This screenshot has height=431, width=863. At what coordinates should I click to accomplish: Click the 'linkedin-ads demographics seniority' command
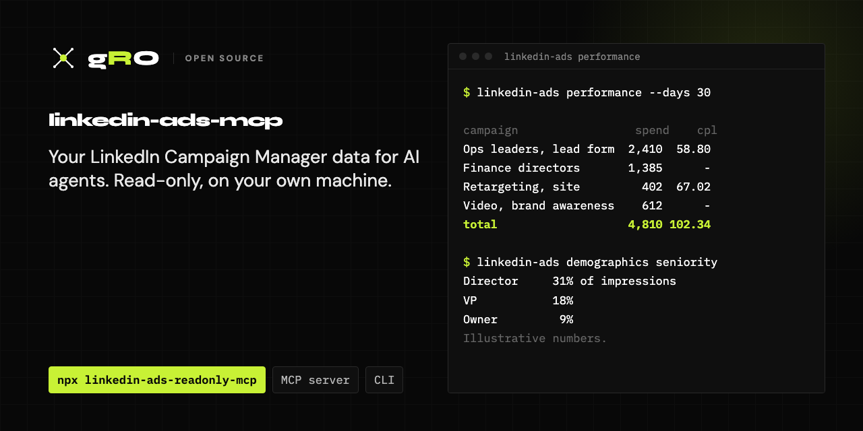point(591,262)
